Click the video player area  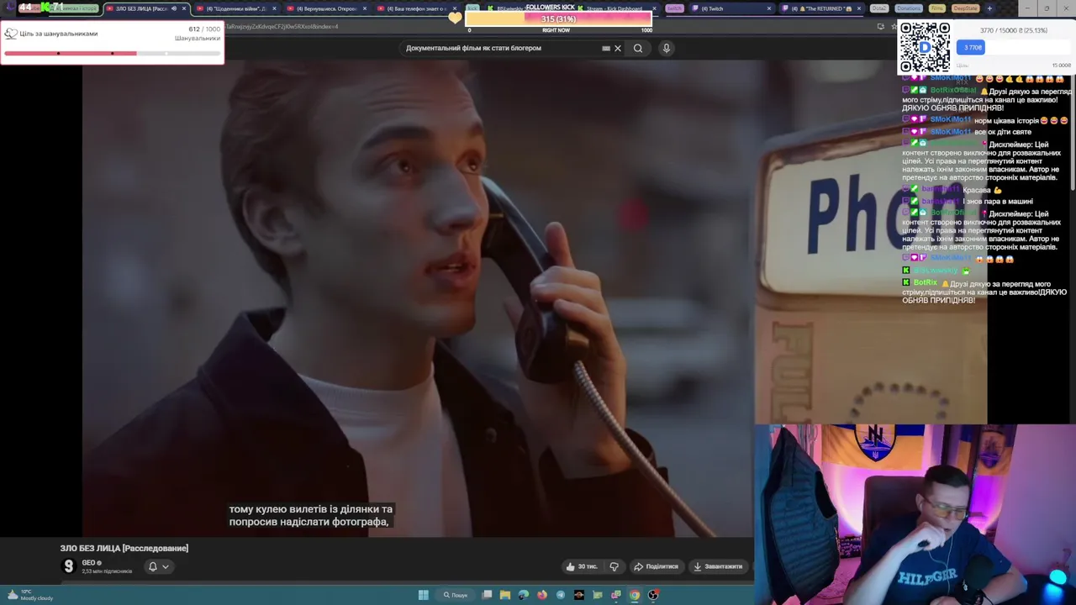point(418,298)
